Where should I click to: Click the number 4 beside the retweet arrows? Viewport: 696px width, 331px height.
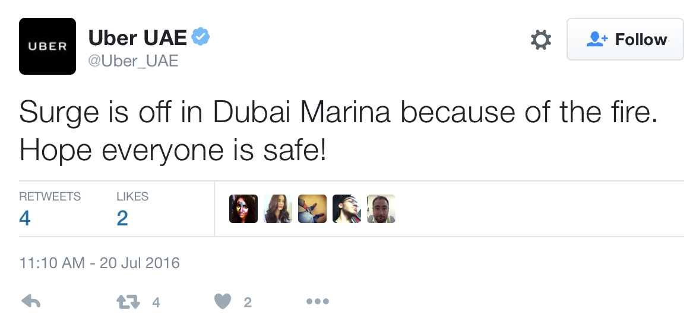click(x=156, y=303)
